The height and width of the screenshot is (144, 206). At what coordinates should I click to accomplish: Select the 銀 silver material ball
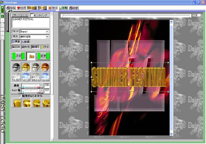36,67
